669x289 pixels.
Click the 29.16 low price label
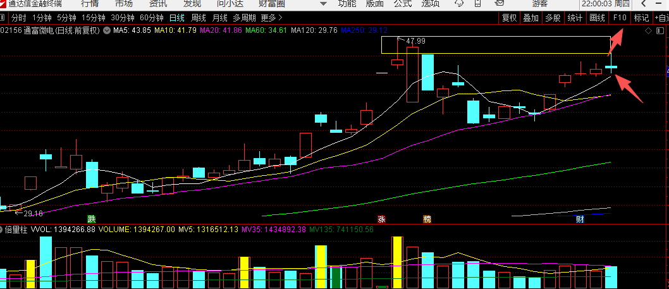pos(33,213)
